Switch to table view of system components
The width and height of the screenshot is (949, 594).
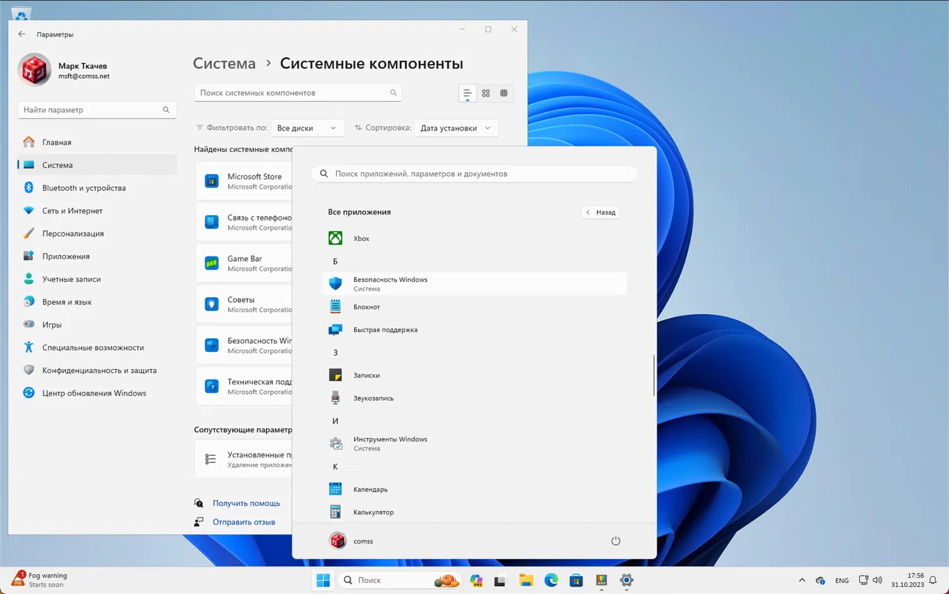(x=504, y=93)
